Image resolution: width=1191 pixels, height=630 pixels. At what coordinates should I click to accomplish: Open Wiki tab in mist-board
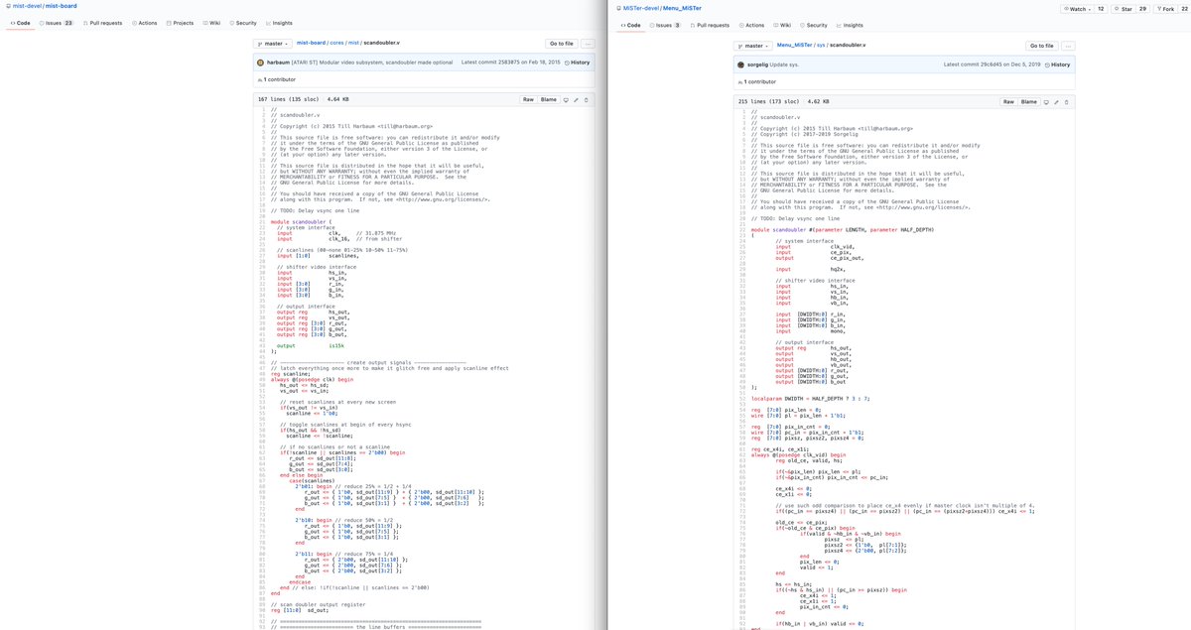[x=211, y=22]
